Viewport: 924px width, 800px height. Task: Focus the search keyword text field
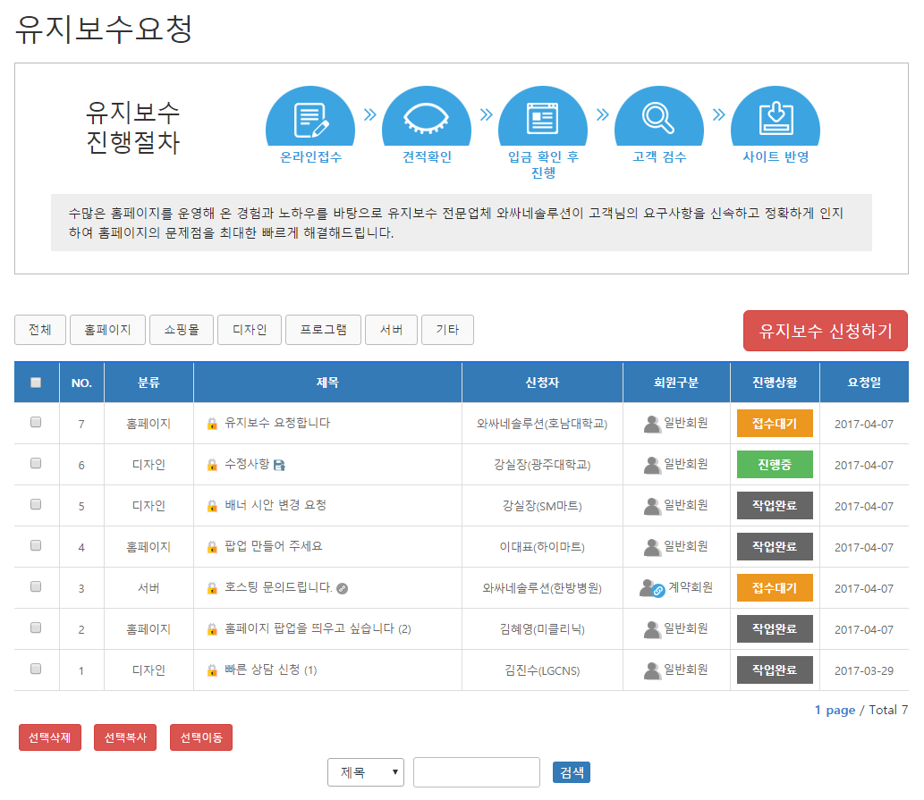pos(476,773)
